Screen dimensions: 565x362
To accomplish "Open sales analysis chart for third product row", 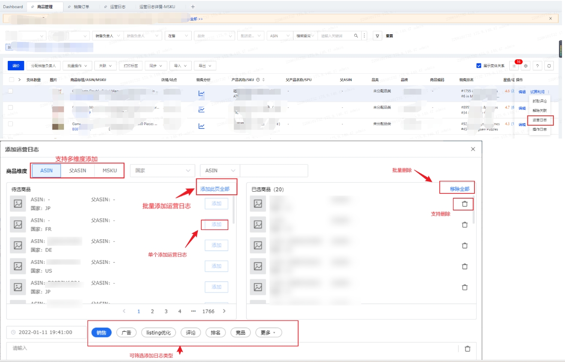I will [201, 126].
